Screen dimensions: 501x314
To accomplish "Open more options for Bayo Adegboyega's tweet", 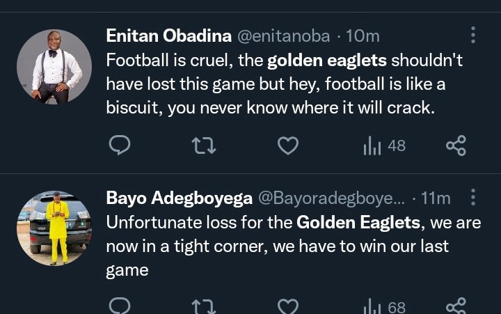I will (x=473, y=198).
